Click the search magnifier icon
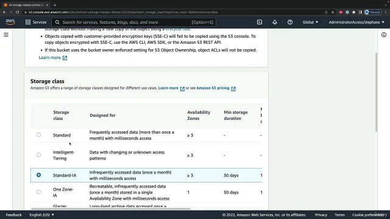This screenshot has width=390, height=219. 57,22
